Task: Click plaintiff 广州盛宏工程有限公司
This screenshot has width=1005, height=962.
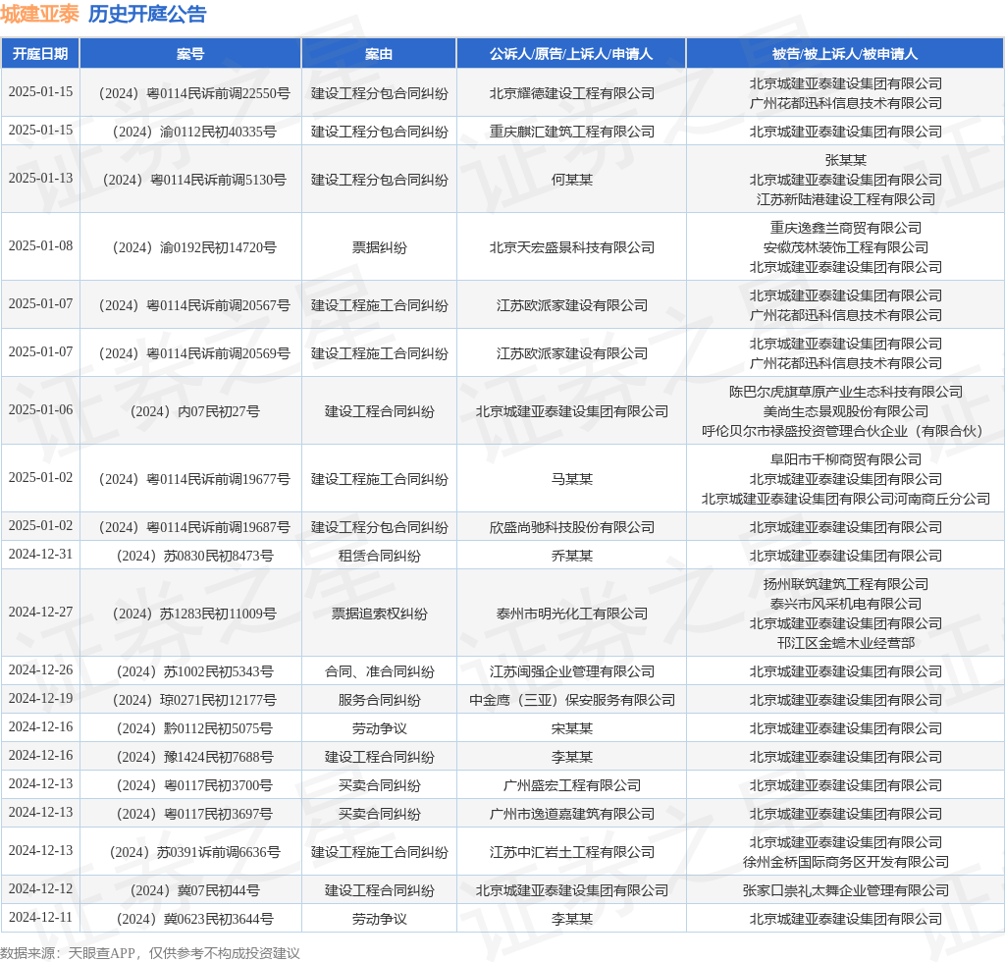Action: [x=572, y=785]
